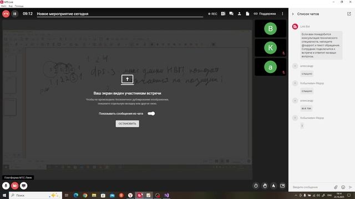Pause the meeting with the pause button
355x199 pixels.
15,14
